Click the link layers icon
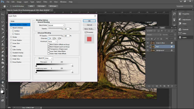 coord(149,86)
